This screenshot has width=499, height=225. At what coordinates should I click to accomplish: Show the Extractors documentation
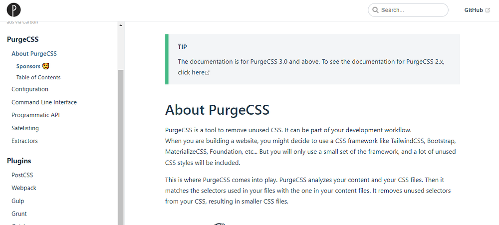coord(24,141)
